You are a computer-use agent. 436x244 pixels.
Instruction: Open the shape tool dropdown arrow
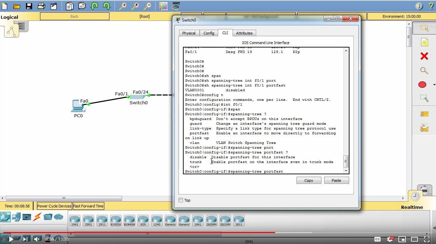coord(434,85)
